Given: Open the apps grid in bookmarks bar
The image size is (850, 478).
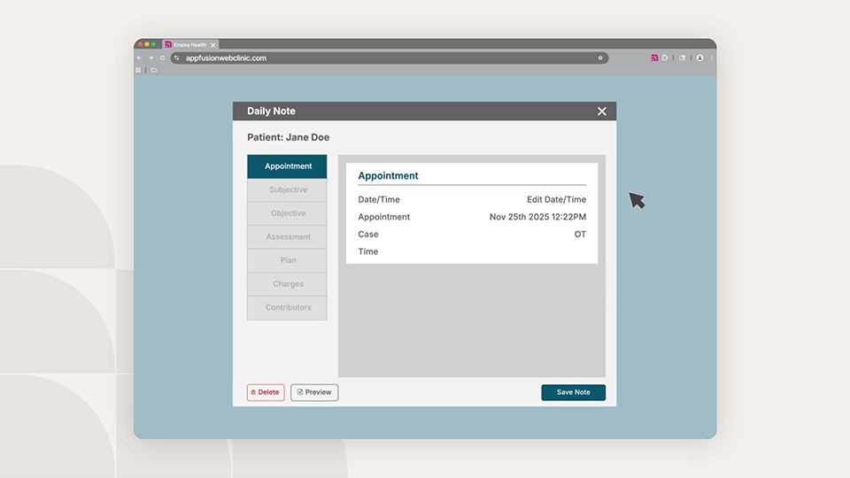Looking at the screenshot, I should point(138,70).
